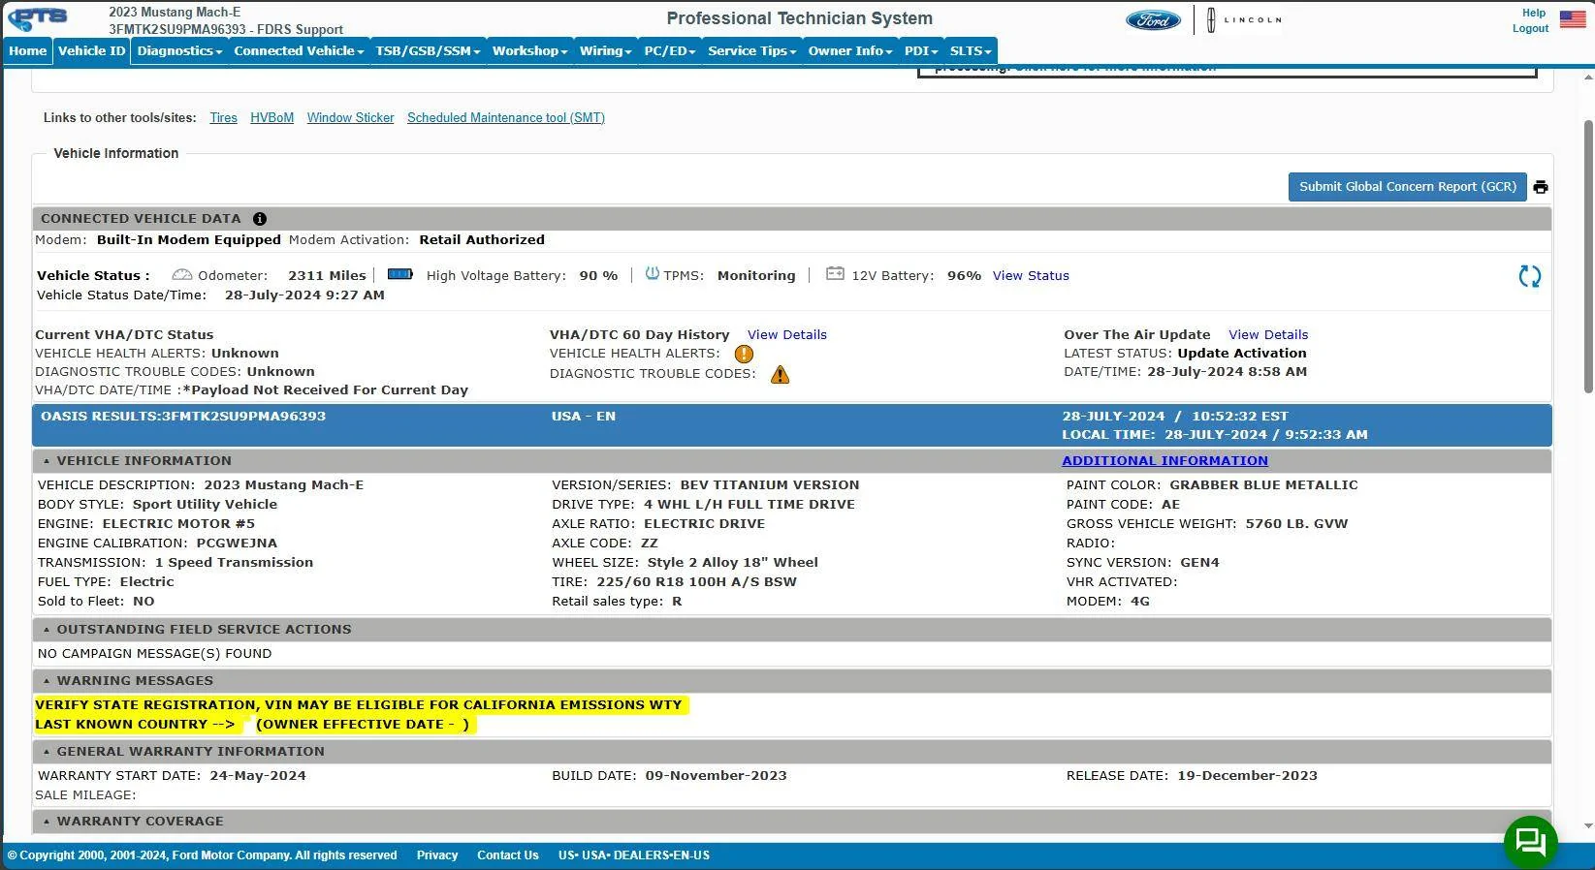Viewport: 1595px width, 870px height.
Task: Click the 12V battery icon
Action: click(x=835, y=274)
